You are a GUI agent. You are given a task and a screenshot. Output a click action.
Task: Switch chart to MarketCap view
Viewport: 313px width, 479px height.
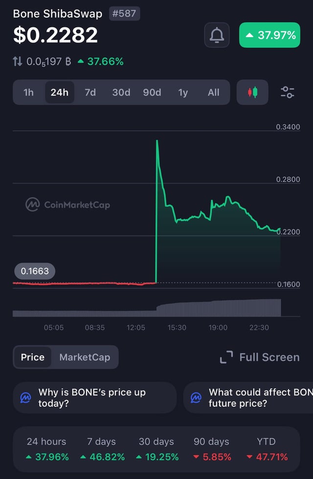pos(85,357)
